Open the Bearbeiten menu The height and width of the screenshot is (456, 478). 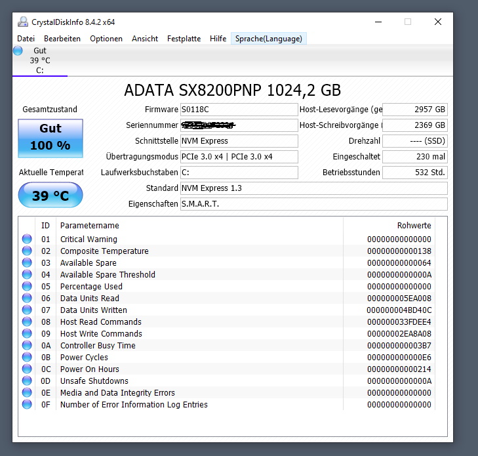(62, 39)
